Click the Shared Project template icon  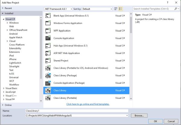(48, 61)
